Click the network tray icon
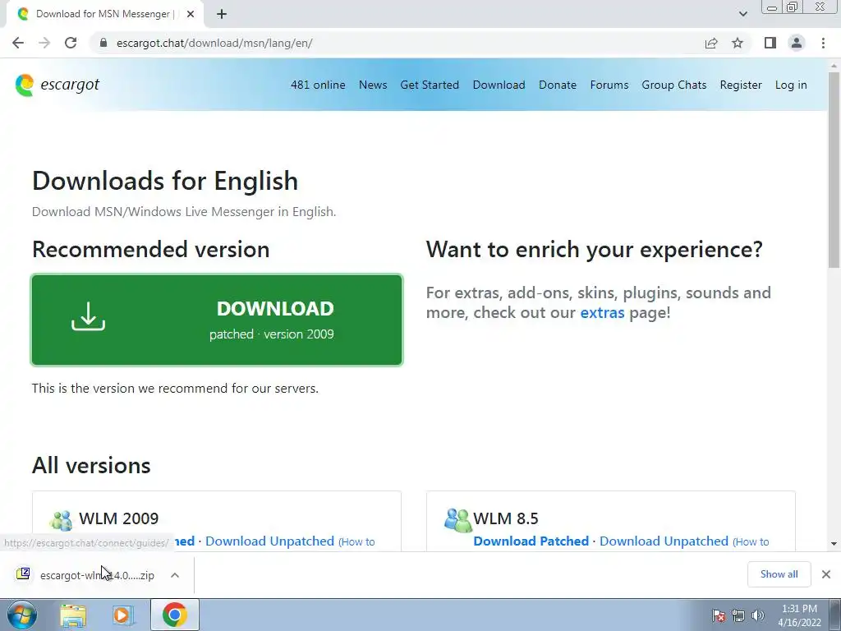Screen dimensions: 841x631 point(738,615)
